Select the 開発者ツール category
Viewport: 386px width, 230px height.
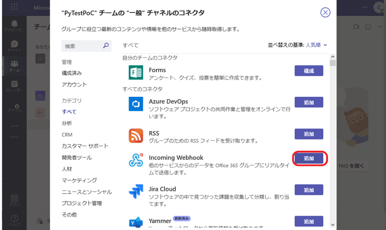pos(77,158)
